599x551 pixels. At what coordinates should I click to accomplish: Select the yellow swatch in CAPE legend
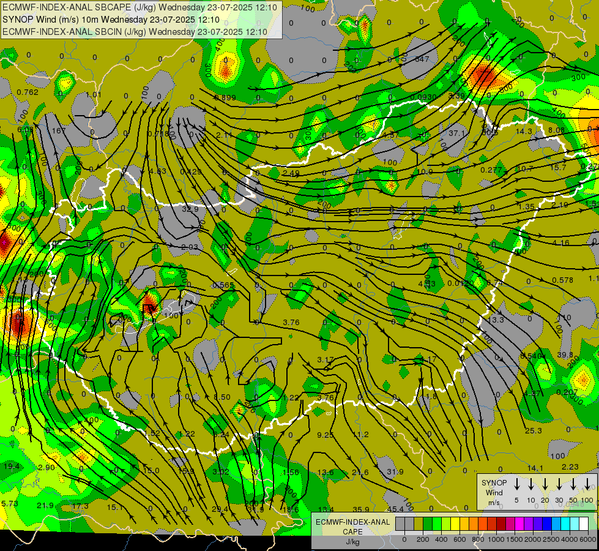click(455, 523)
